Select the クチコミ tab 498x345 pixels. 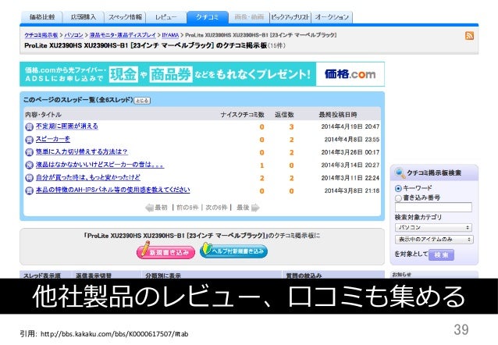[208, 17]
